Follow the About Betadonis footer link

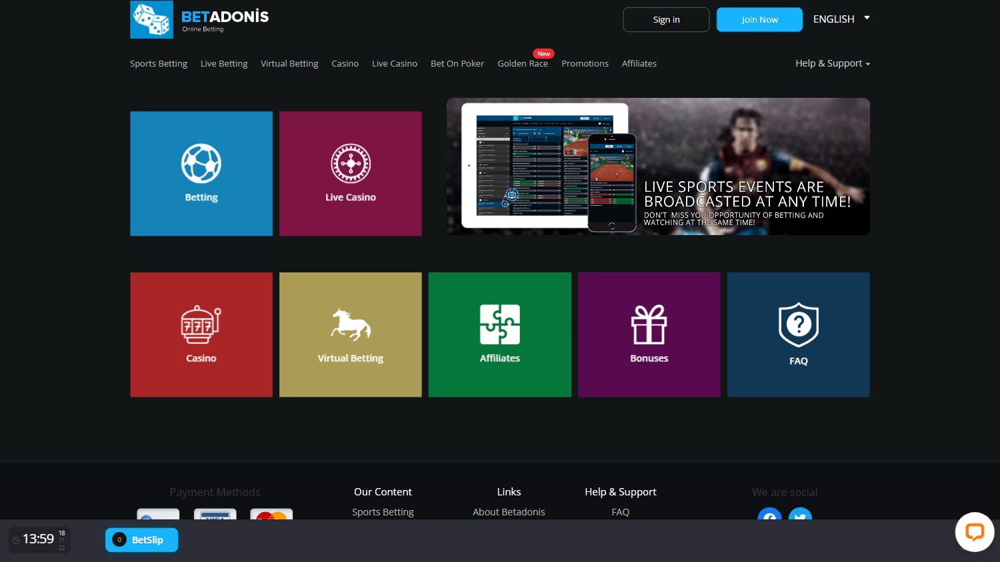[509, 512]
